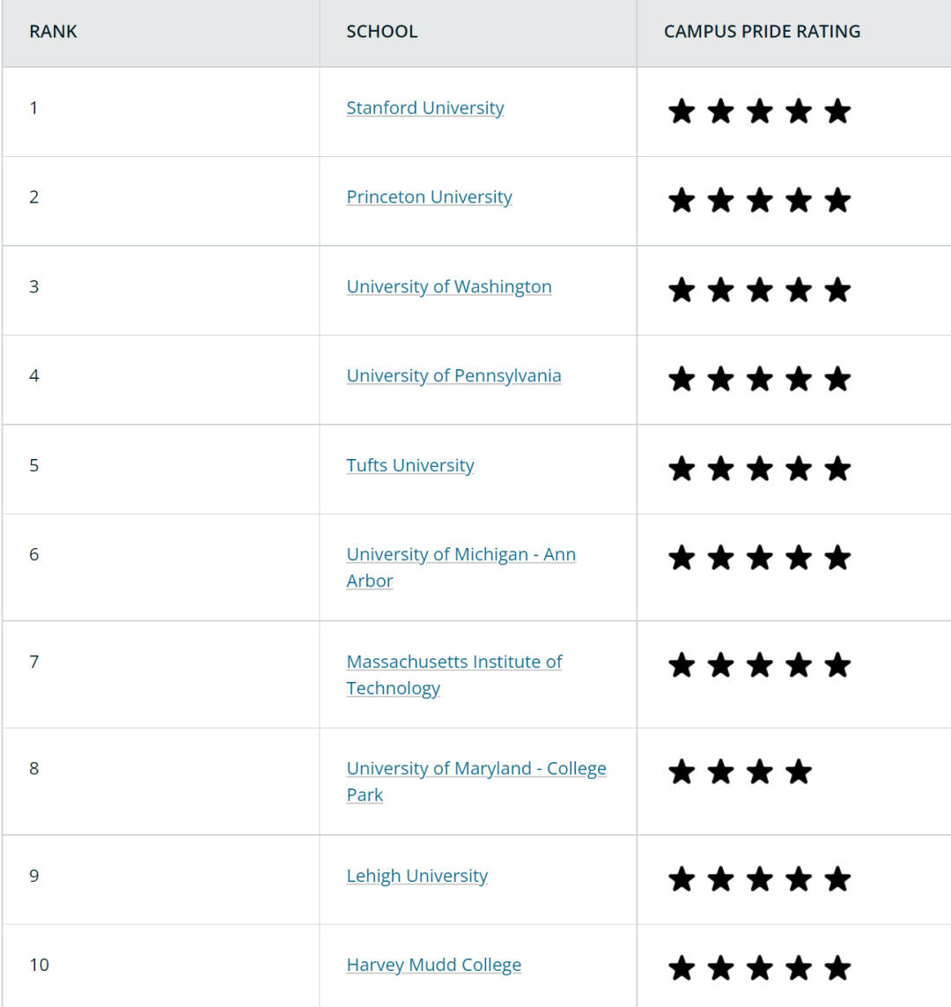The width and height of the screenshot is (951, 1007).
Task: Open the Princeton University link
Action: pyautogui.click(x=430, y=197)
